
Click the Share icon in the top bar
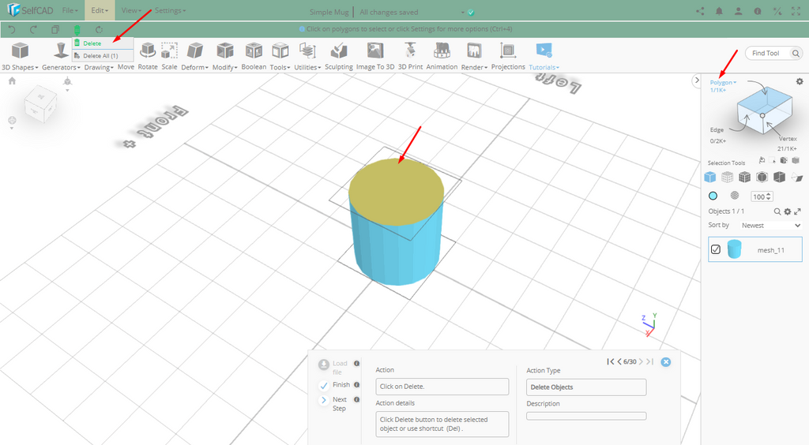pos(700,11)
